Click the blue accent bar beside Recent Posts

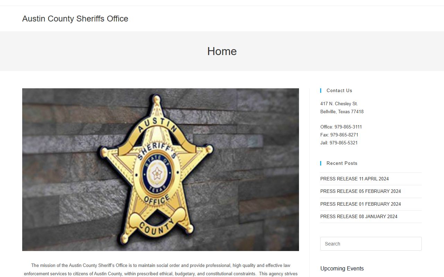[x=321, y=163]
